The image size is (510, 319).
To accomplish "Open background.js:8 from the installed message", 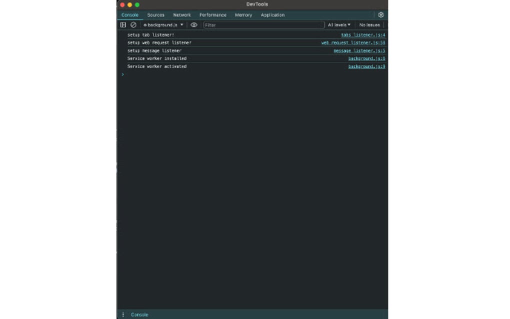I will (366, 58).
